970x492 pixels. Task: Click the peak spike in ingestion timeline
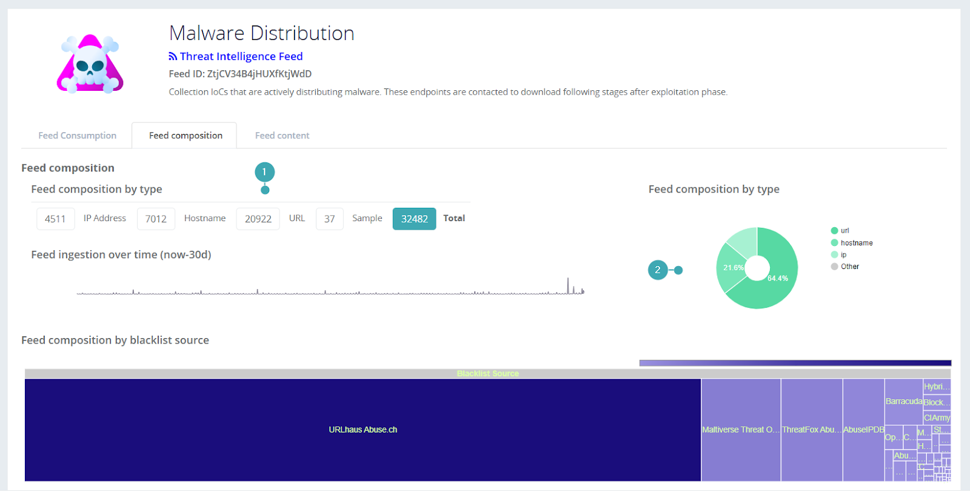tap(568, 285)
